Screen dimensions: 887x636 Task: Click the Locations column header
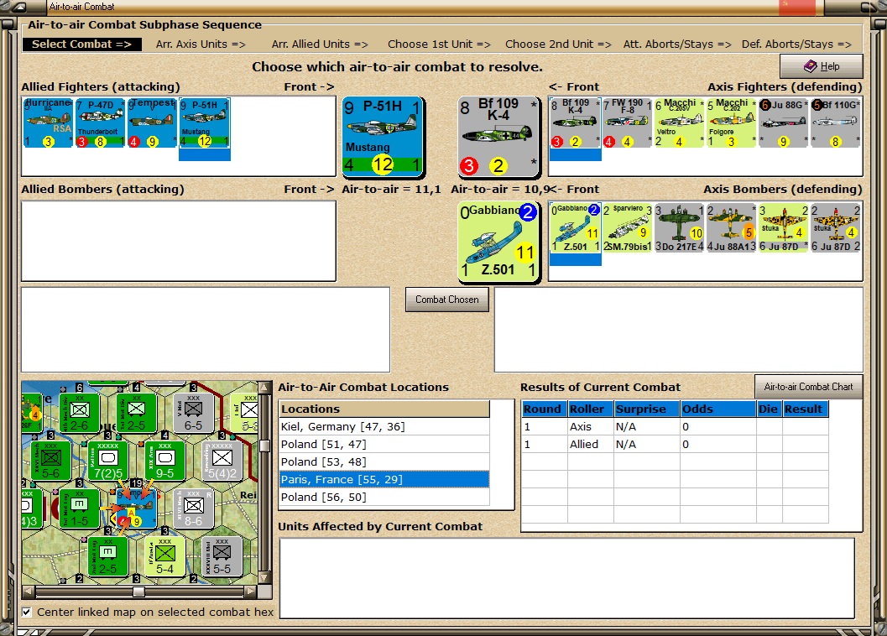384,409
